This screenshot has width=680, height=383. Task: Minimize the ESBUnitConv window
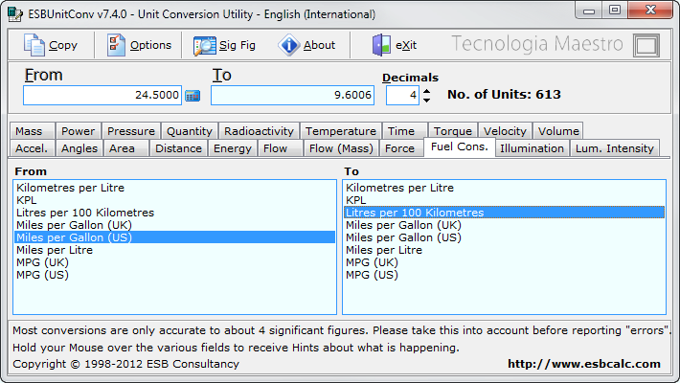click(589, 11)
